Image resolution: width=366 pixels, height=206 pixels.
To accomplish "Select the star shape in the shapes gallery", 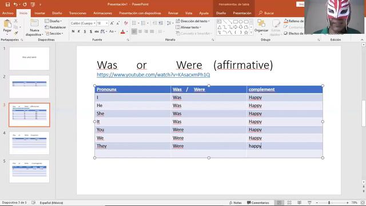I will click(246, 33).
